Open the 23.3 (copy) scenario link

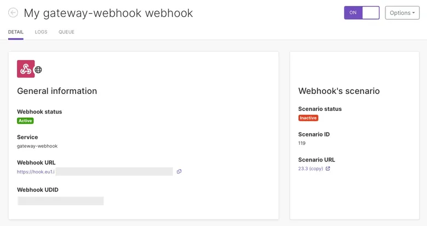(x=310, y=169)
